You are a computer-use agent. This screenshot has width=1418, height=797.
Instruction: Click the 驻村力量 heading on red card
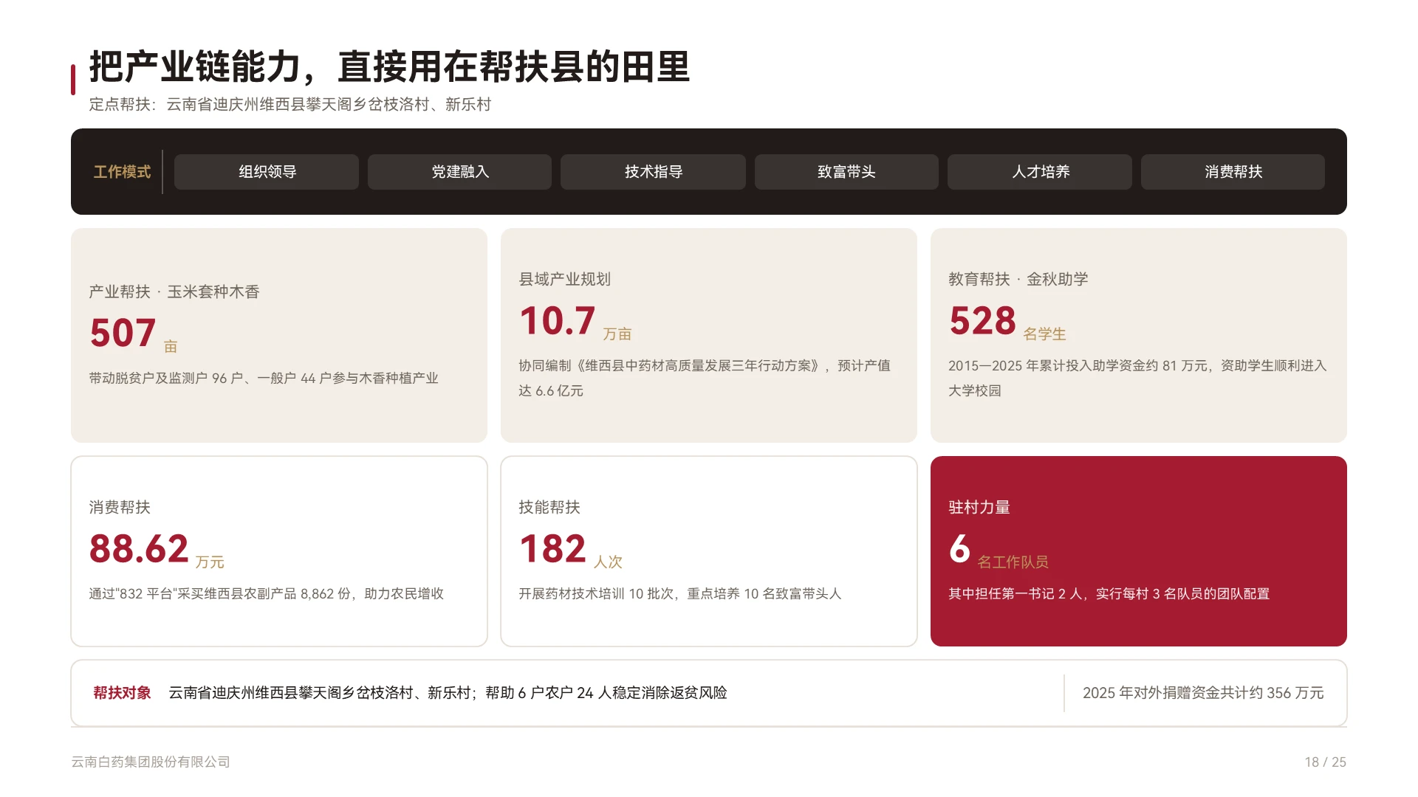pos(979,507)
